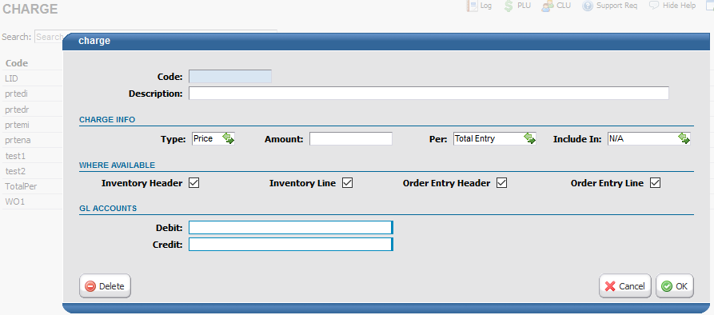The image size is (714, 315).
Task: Select the TotalPer row in code list
Action: click(21, 186)
